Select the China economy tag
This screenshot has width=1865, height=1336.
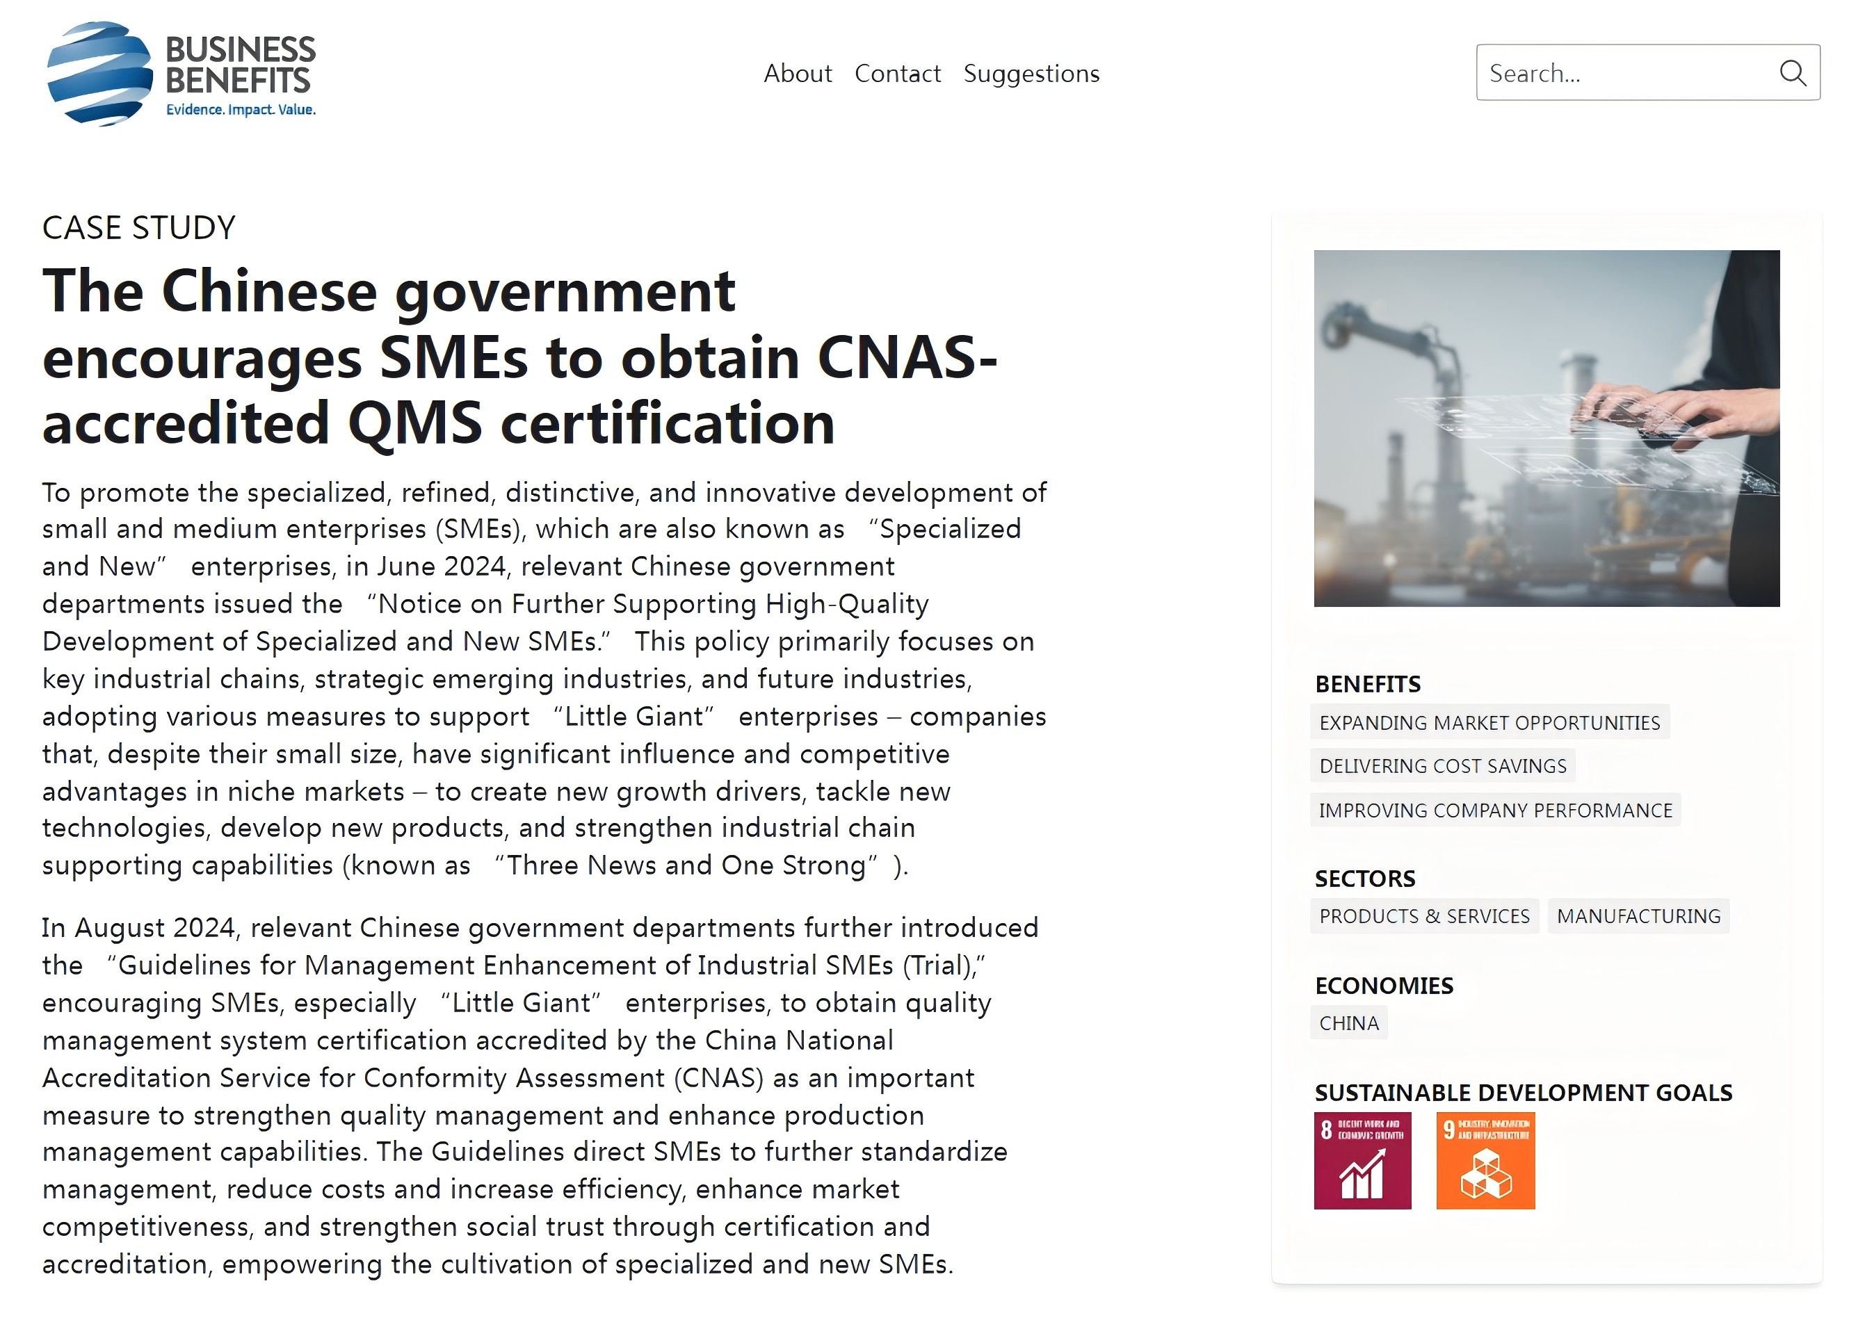coord(1348,1023)
